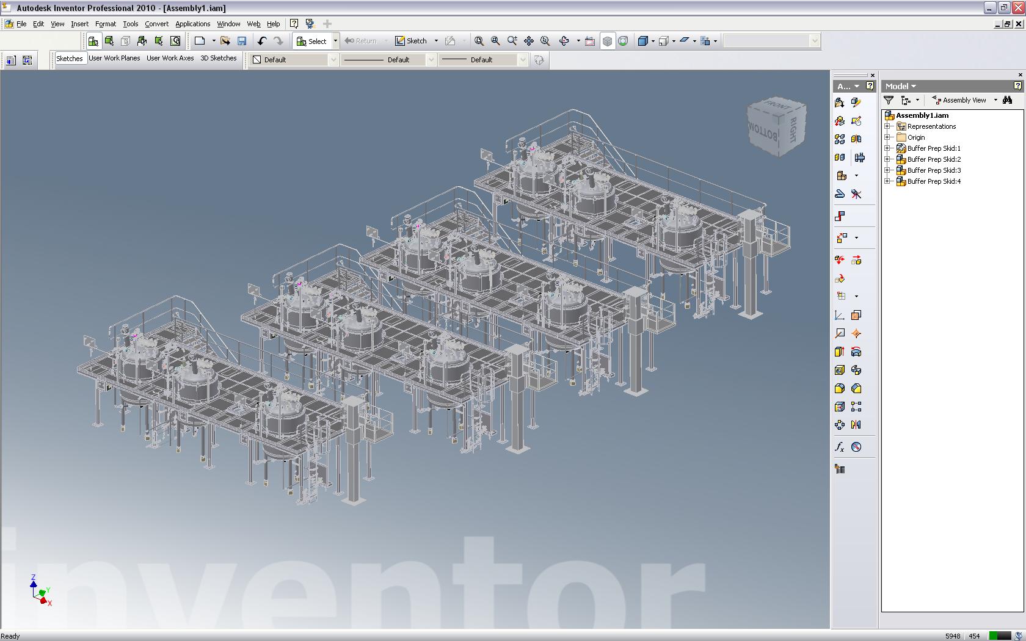Screen dimensions: 1026x641
Task: Click the Select button in toolbar
Action: (311, 41)
